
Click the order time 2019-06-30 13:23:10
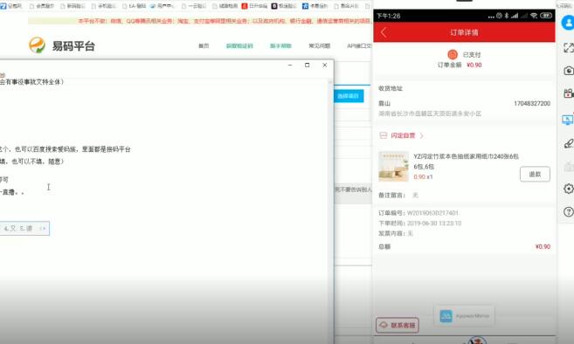click(x=434, y=224)
